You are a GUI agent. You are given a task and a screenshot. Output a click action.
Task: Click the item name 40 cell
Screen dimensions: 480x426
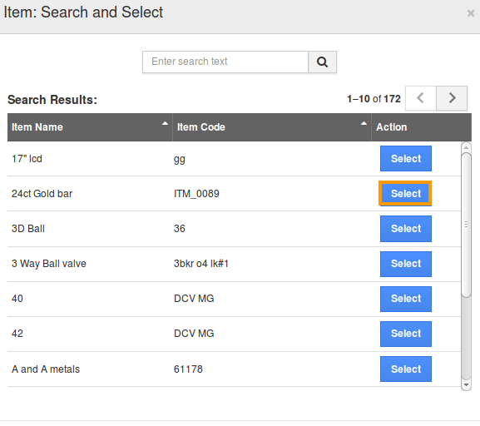pos(17,299)
